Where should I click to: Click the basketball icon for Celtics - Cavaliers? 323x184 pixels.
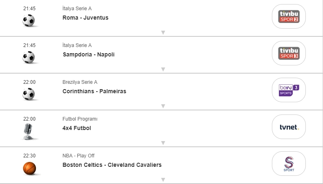point(29,168)
